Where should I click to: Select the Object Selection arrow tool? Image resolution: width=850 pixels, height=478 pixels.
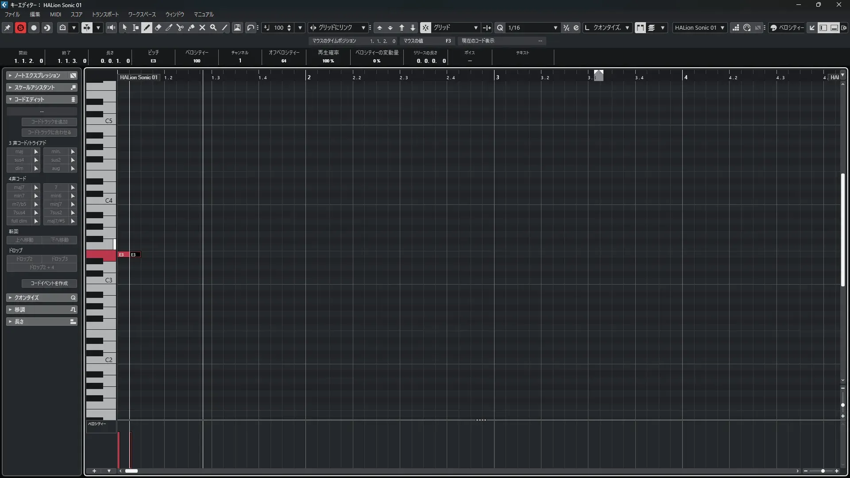point(124,27)
